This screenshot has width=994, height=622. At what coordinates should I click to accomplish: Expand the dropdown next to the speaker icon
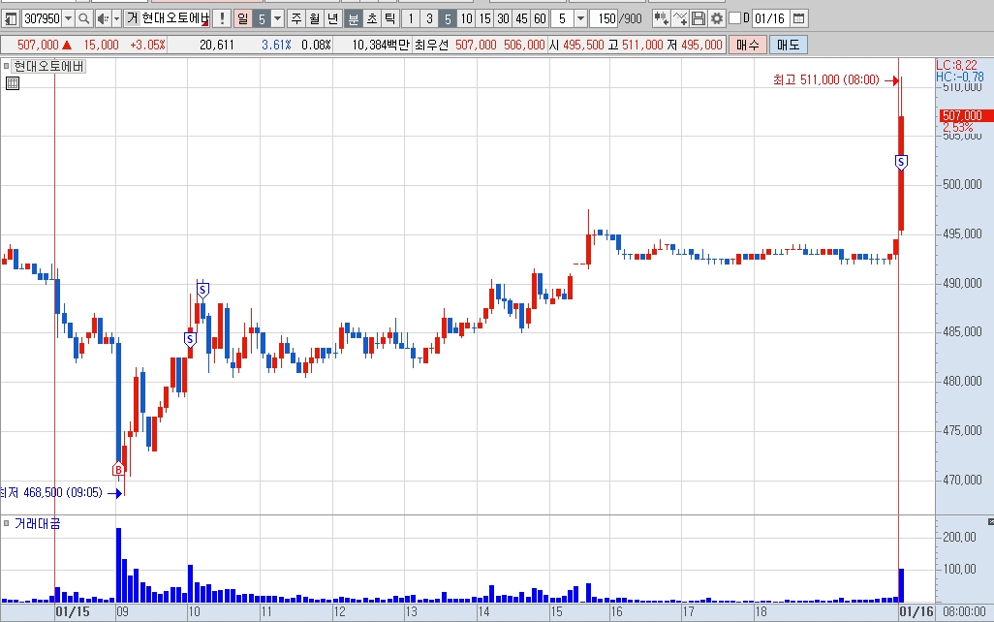116,19
